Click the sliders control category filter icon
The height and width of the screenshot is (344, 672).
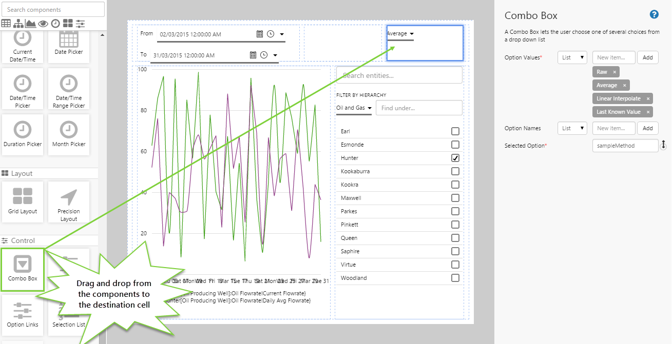click(x=80, y=23)
